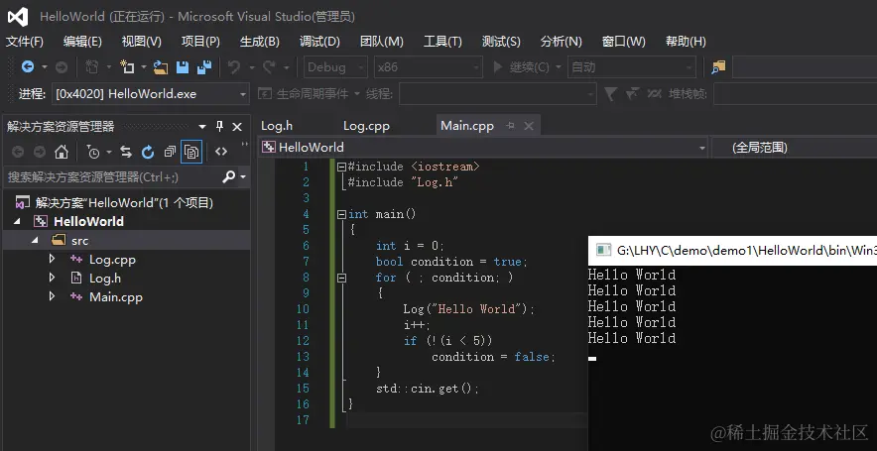Click the Save All multi-disk icon
877x451 pixels.
204,67
